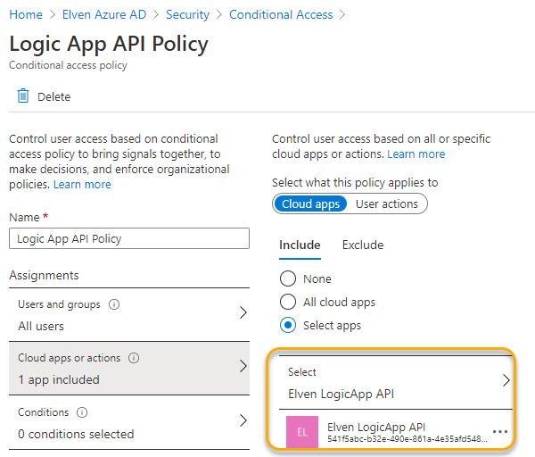
Task: Go back to Conditional Access breadcrumb
Action: pos(281,14)
